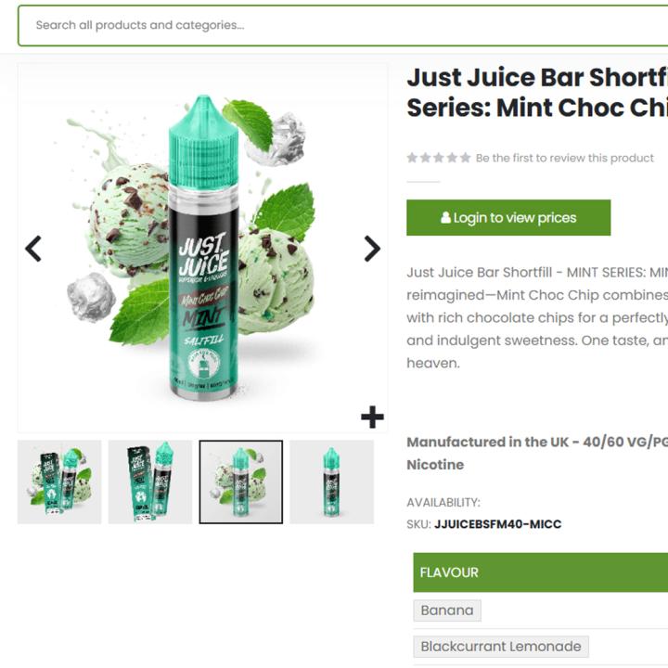Select first thumbnail with box and bottle

(x=59, y=482)
